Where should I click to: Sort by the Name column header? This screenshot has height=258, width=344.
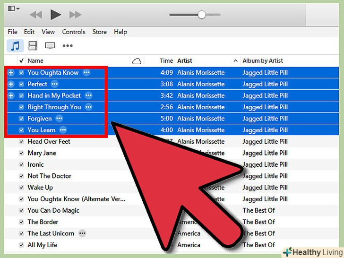(35, 61)
